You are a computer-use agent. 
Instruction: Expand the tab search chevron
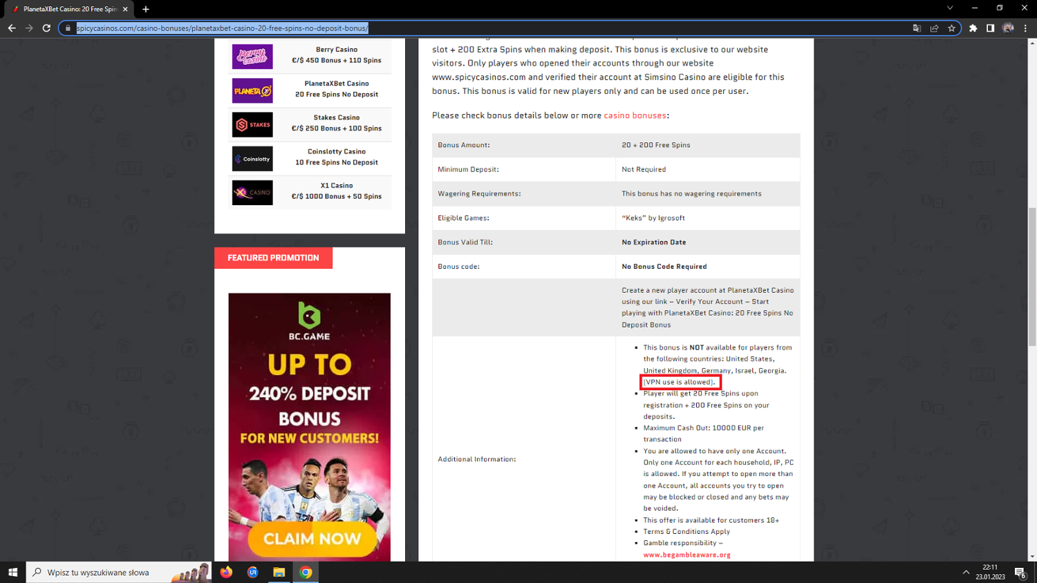[x=950, y=8]
